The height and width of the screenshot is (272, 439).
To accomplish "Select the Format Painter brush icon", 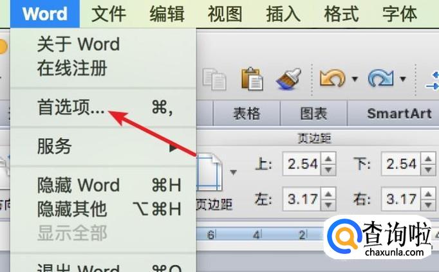I will click(288, 79).
